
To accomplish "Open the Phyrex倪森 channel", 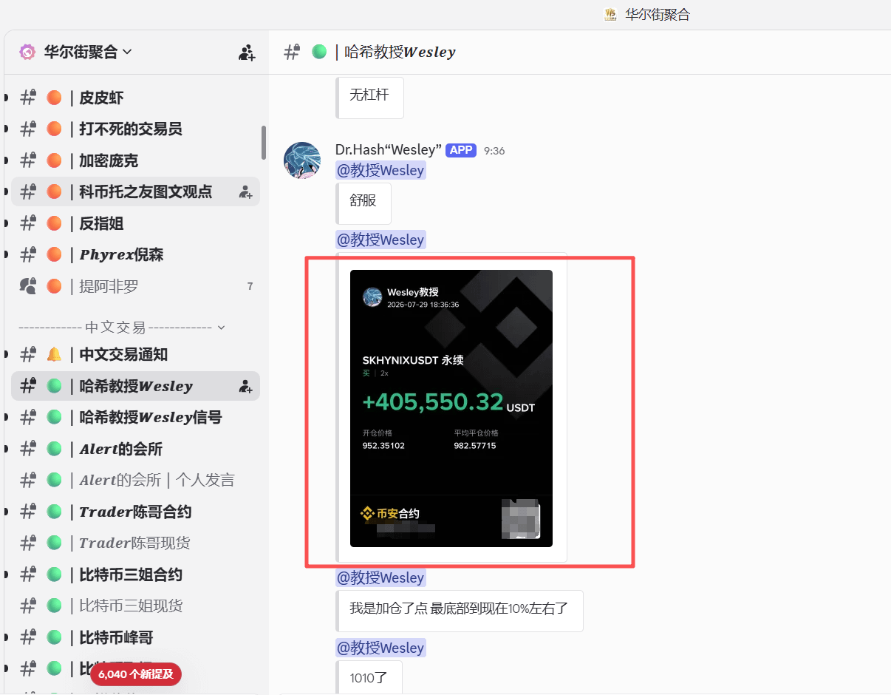I will tap(135, 254).
